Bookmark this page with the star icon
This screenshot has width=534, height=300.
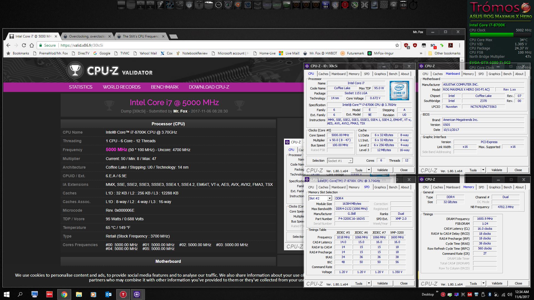click(397, 45)
